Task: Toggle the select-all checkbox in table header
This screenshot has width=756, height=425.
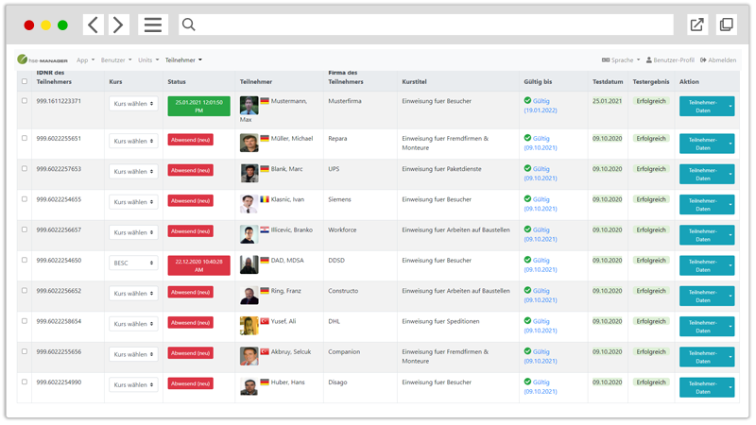Action: click(25, 81)
